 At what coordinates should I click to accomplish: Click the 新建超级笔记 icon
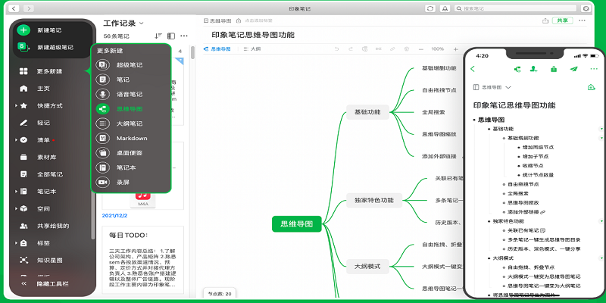click(x=23, y=47)
